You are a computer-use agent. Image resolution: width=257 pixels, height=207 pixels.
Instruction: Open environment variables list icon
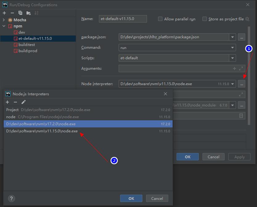click(x=241, y=116)
